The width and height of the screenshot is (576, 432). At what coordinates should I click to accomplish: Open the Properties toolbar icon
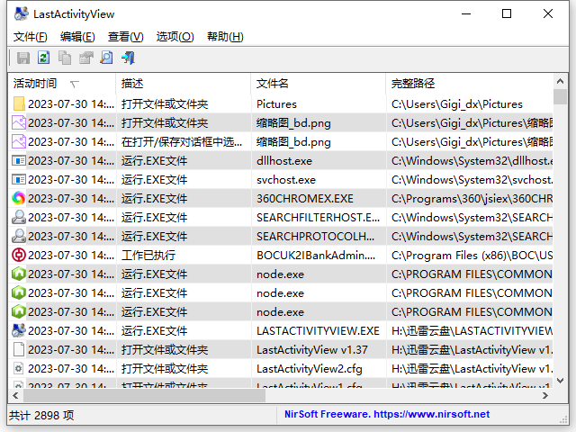[x=86, y=58]
